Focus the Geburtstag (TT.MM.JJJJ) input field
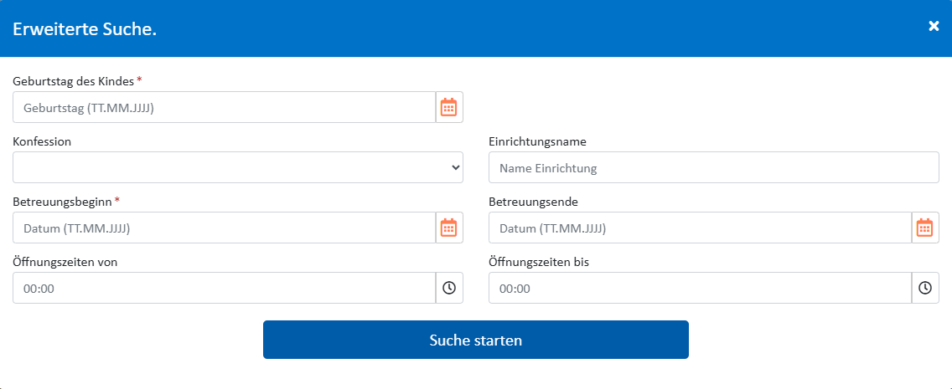This screenshot has height=389, width=952. pos(225,107)
